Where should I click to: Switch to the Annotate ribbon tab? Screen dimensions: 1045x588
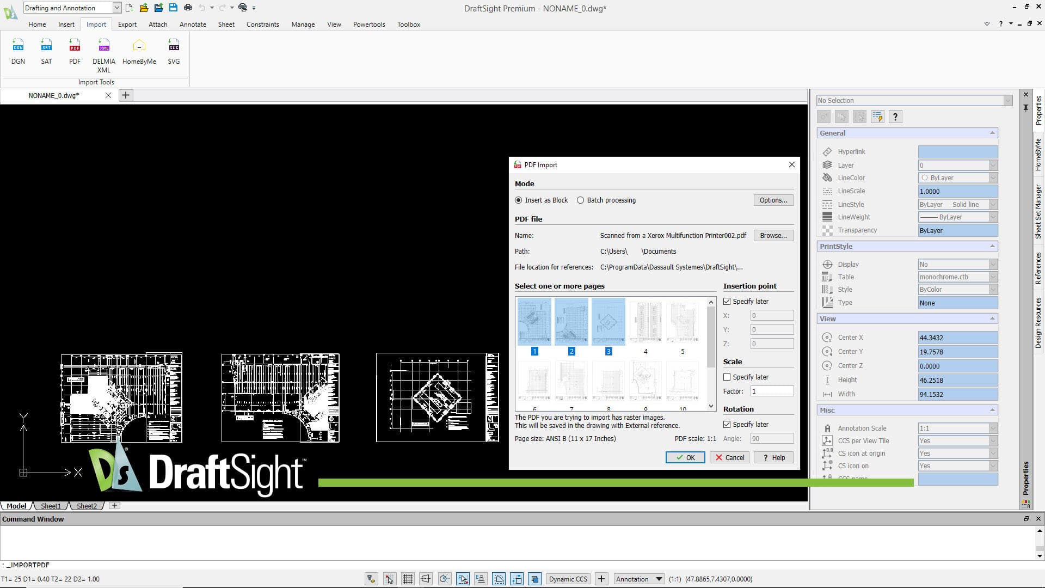(x=193, y=24)
